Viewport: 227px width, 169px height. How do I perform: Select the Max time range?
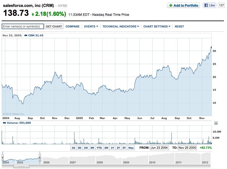click(131, 148)
